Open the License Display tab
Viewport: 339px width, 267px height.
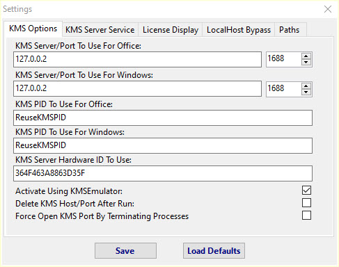171,30
